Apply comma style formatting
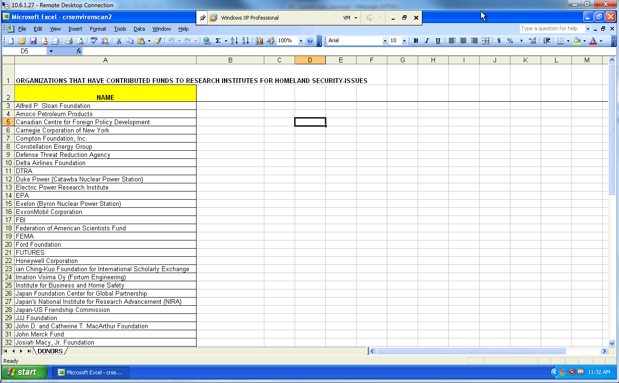 click(521, 41)
